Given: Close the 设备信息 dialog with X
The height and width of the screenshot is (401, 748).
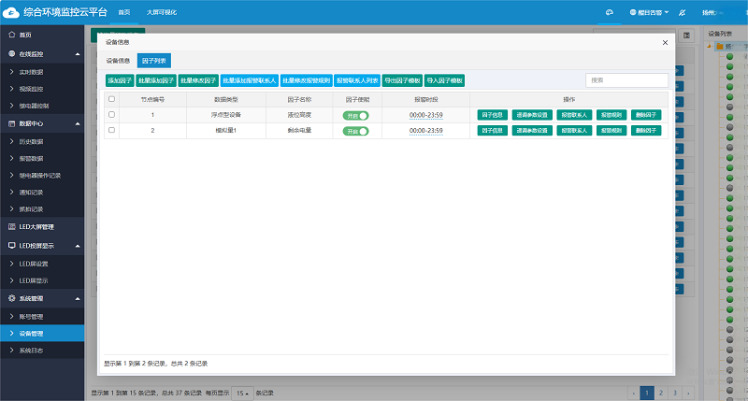Looking at the screenshot, I should [665, 43].
